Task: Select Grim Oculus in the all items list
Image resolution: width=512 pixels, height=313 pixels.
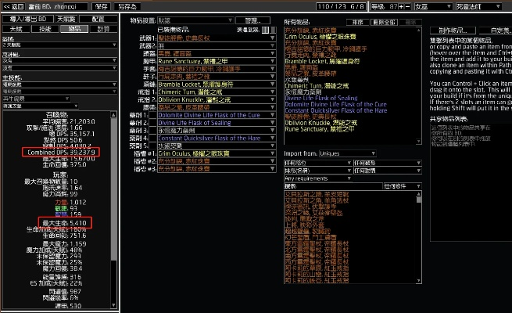Action: coord(320,37)
